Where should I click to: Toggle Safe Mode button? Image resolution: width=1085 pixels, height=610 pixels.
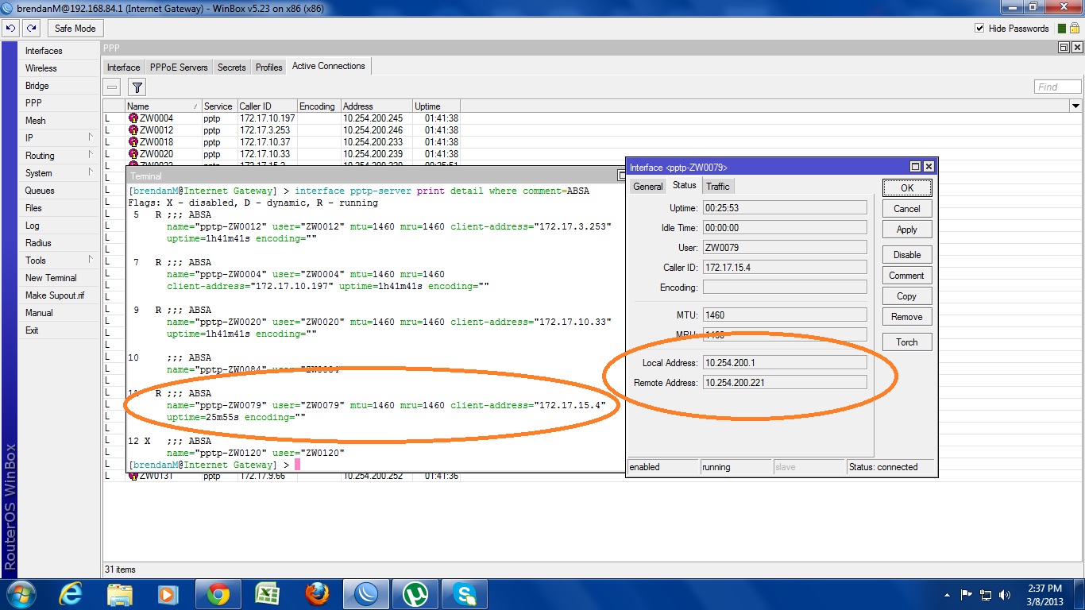75,28
